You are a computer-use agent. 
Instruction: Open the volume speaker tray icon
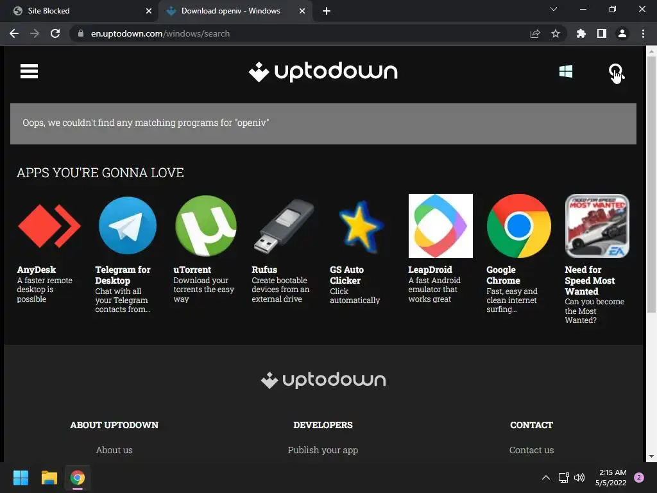tap(579, 478)
